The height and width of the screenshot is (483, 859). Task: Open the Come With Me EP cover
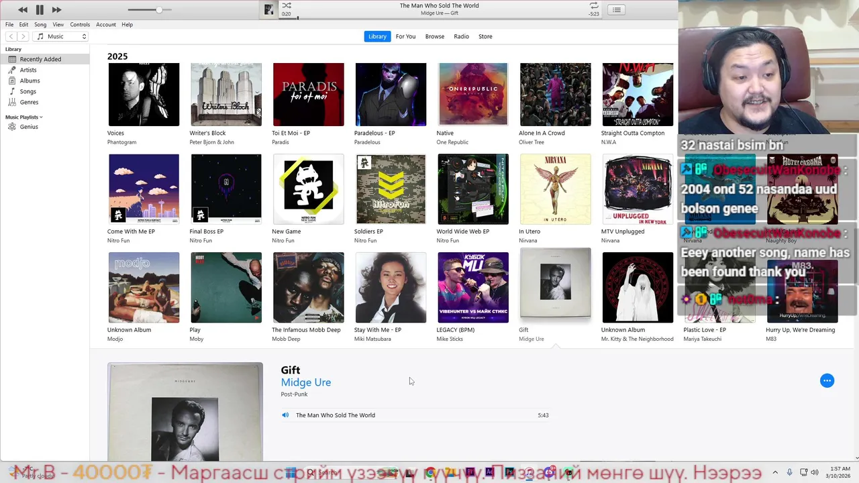coord(144,189)
